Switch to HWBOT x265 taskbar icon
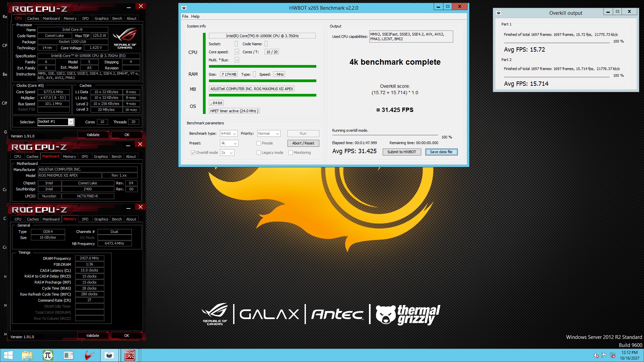 [x=109, y=355]
